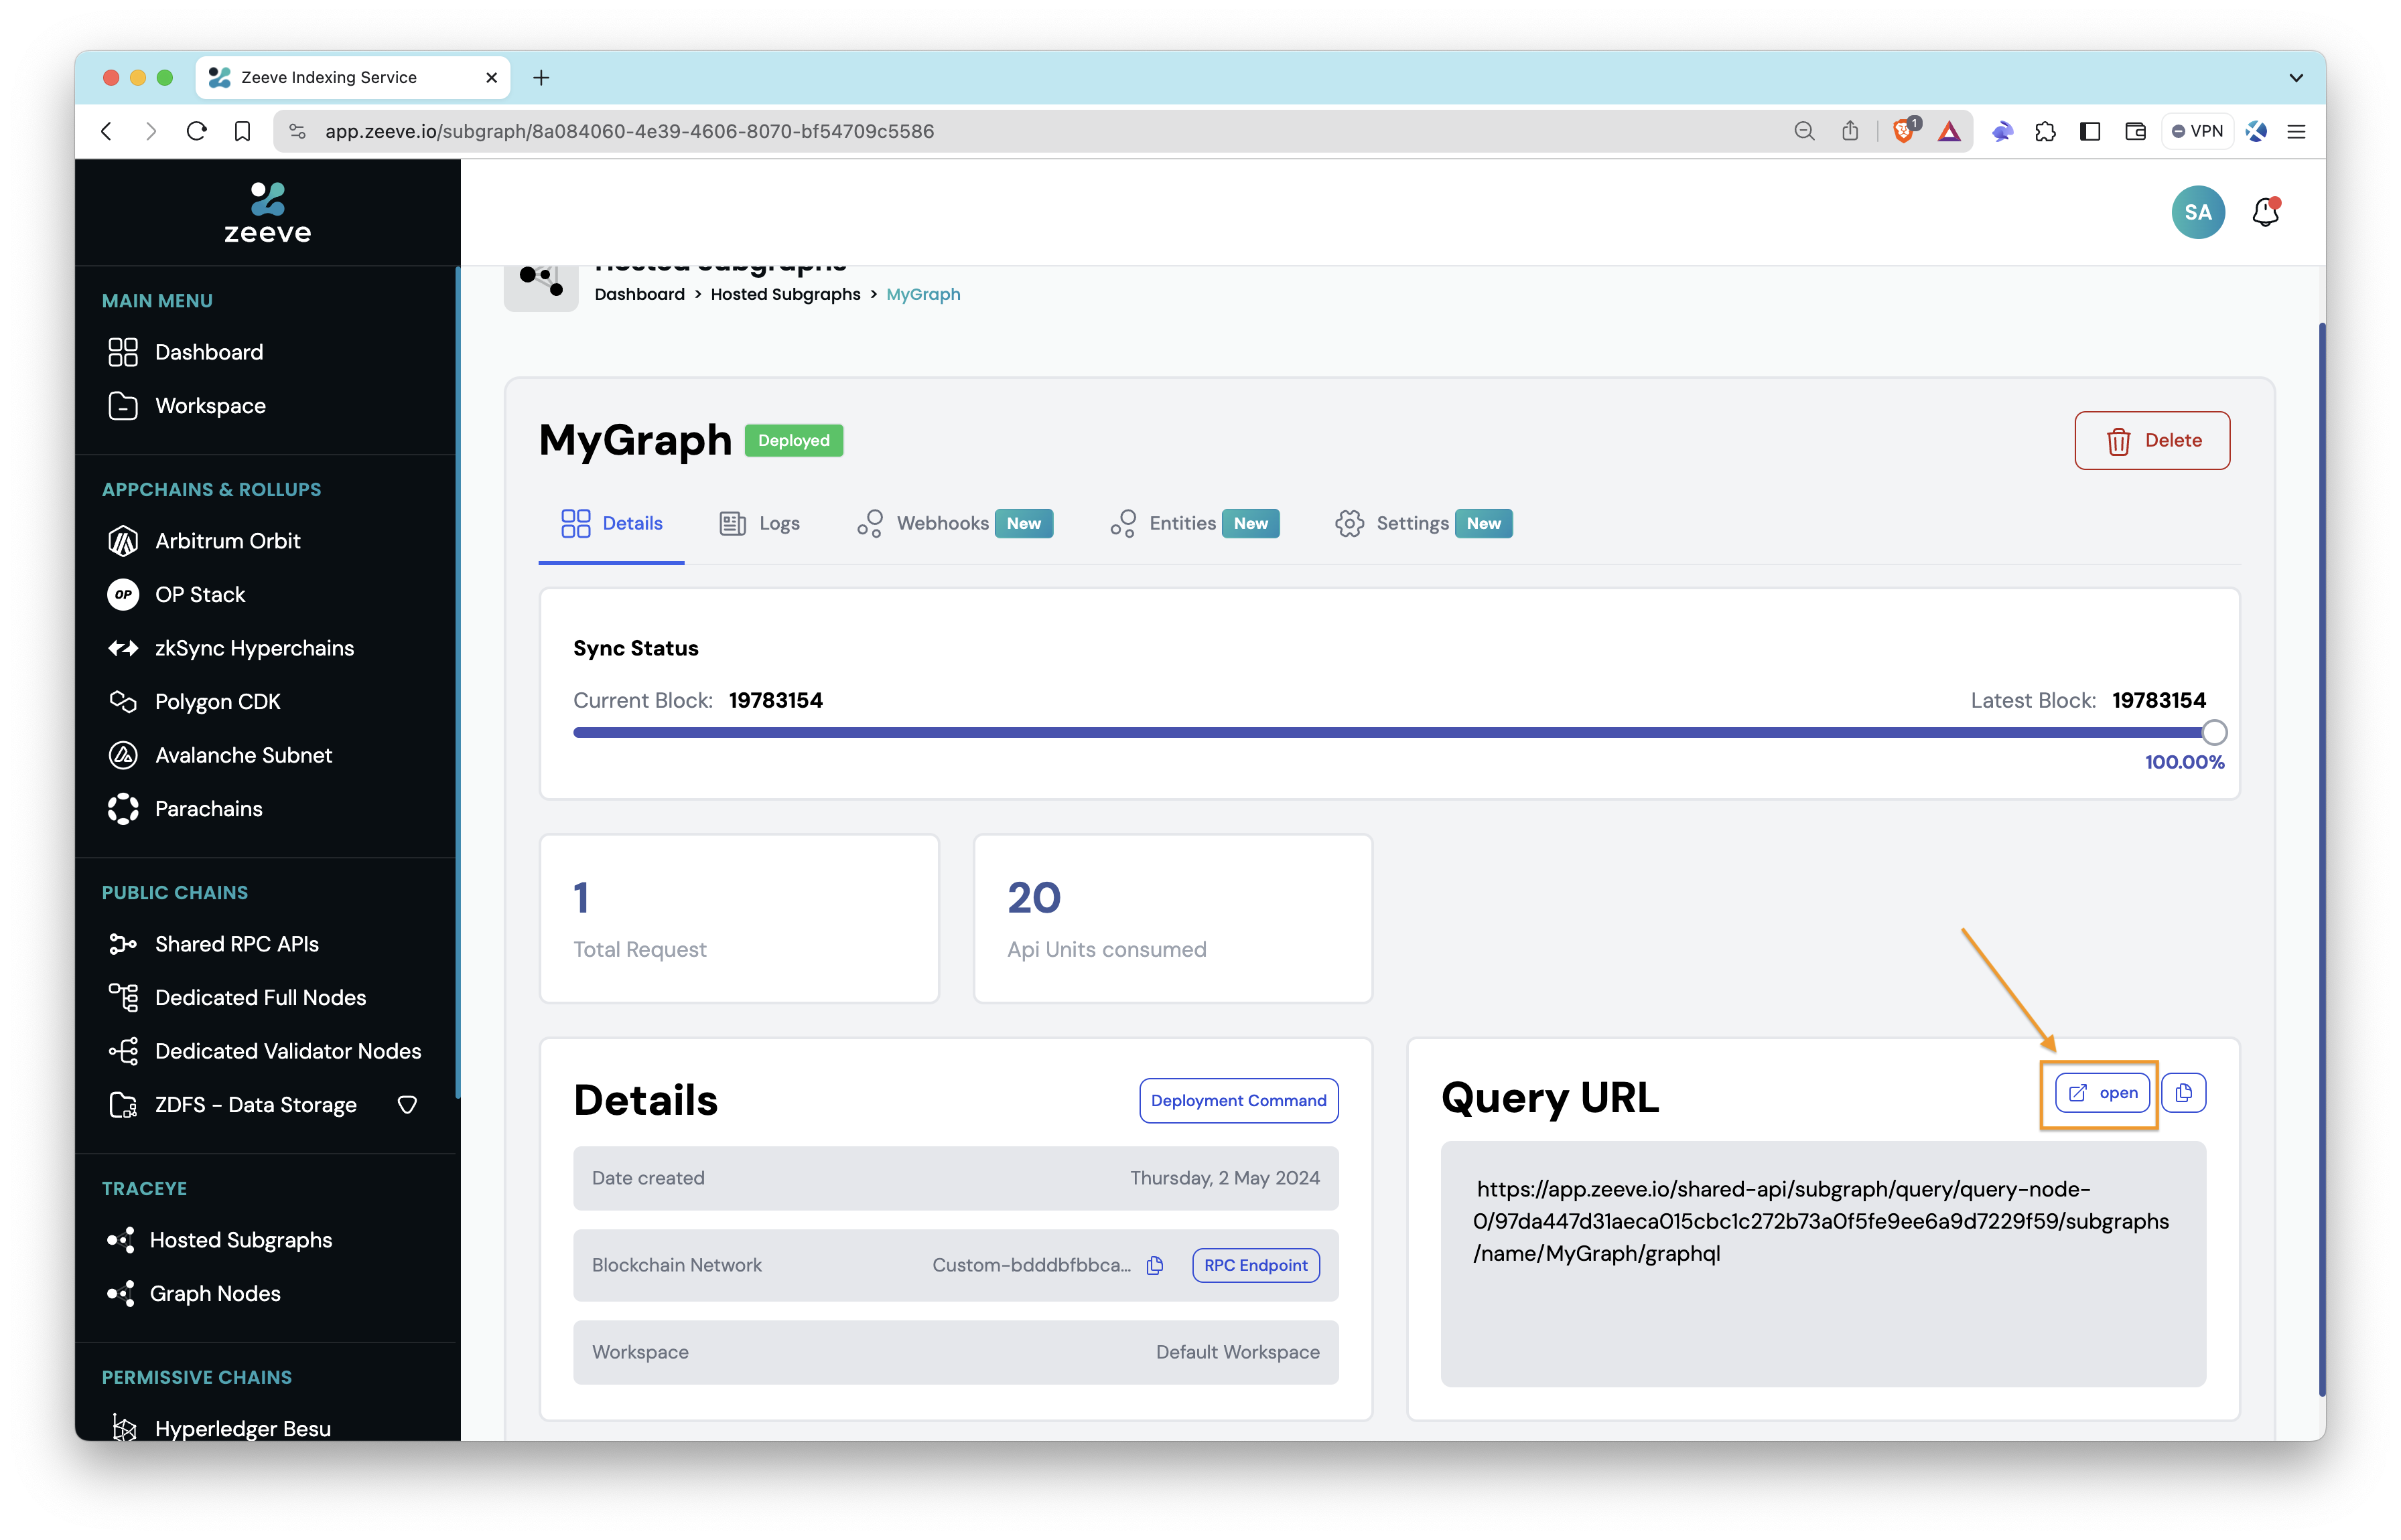This screenshot has height=1540, width=2401.
Task: Click Brave Rewards triangle icon
Action: pyautogui.click(x=1949, y=131)
